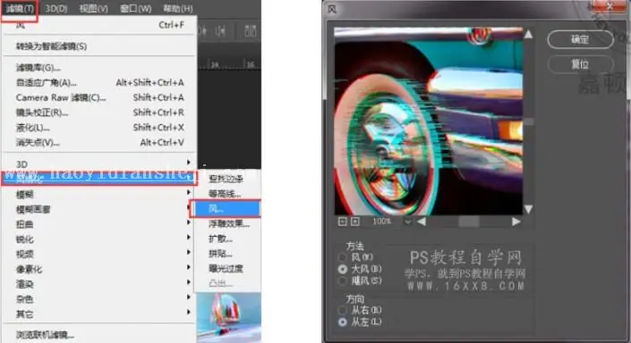Choose 曝光过度 from stylize submenu
Screen dimensions: 631x343
point(227,268)
